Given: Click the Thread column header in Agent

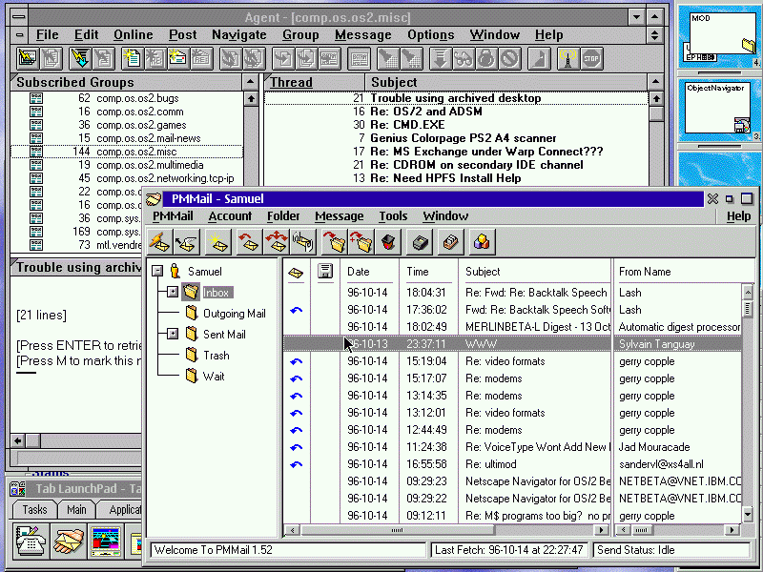Looking at the screenshot, I should [x=315, y=82].
